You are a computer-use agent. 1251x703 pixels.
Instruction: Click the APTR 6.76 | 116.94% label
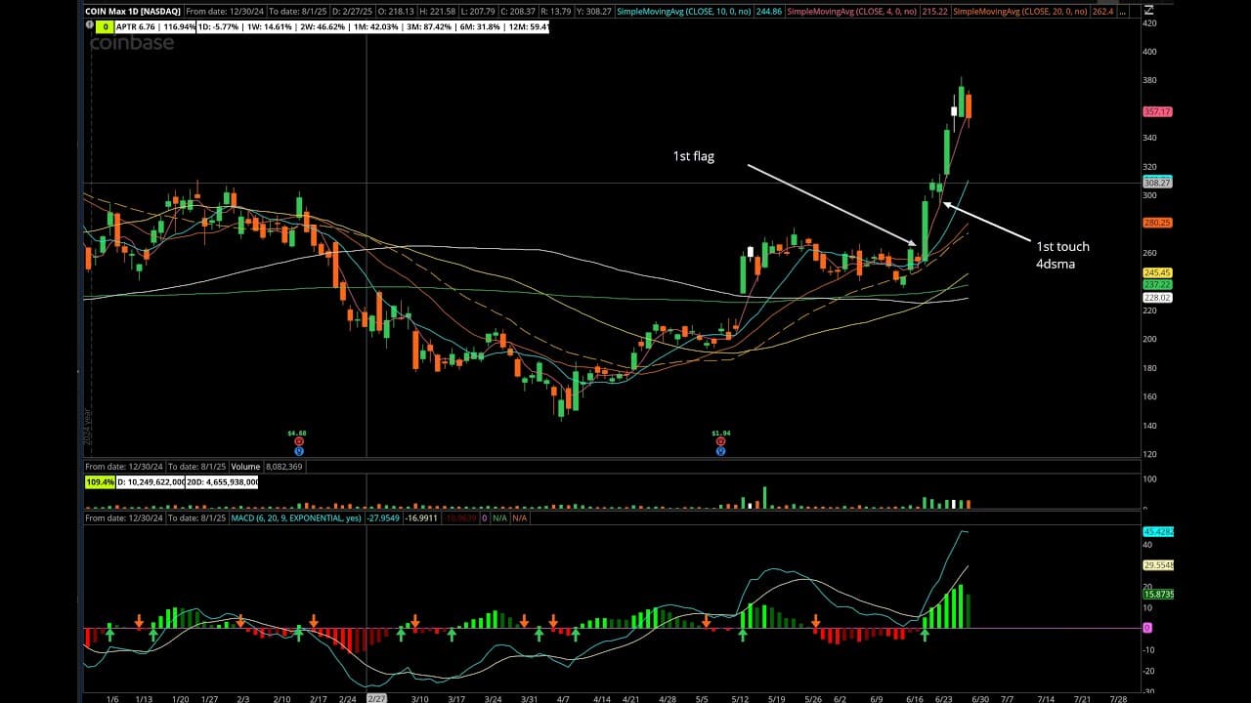(x=155, y=27)
